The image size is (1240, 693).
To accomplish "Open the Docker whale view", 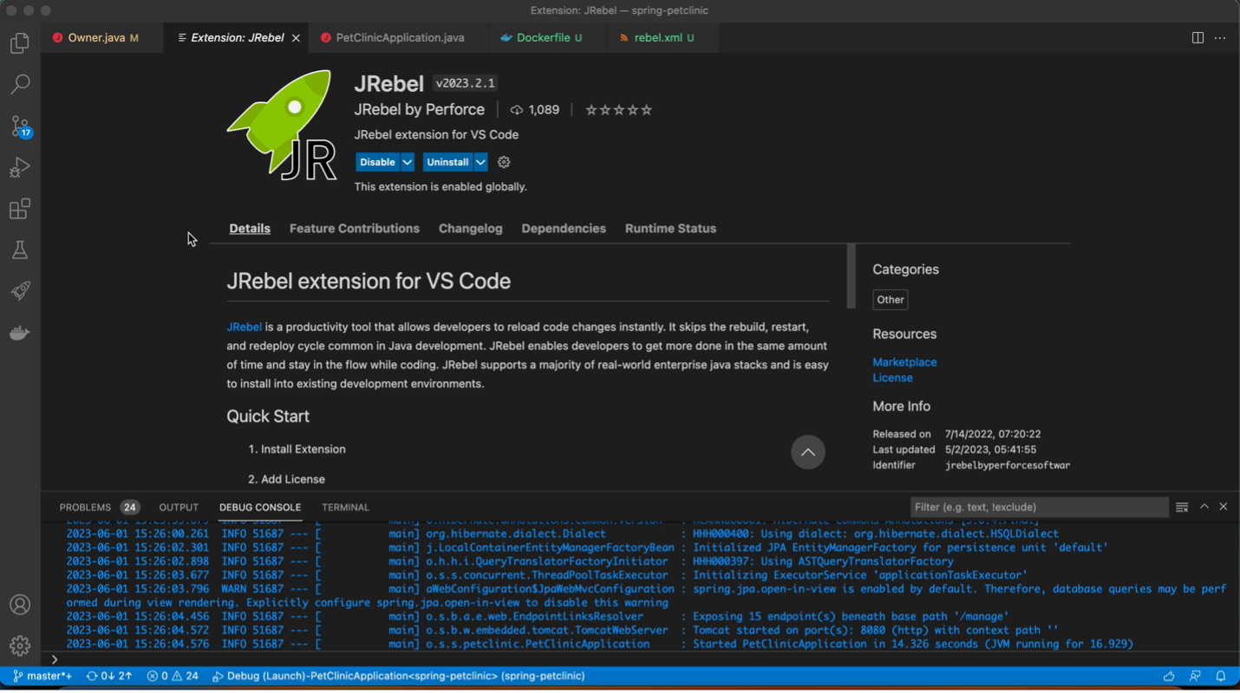I will (x=20, y=333).
